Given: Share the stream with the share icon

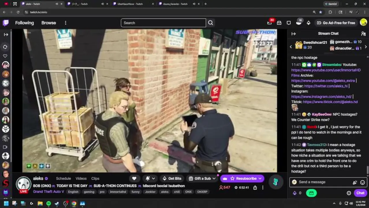Looking at the screenshot, I should (x=255, y=187).
